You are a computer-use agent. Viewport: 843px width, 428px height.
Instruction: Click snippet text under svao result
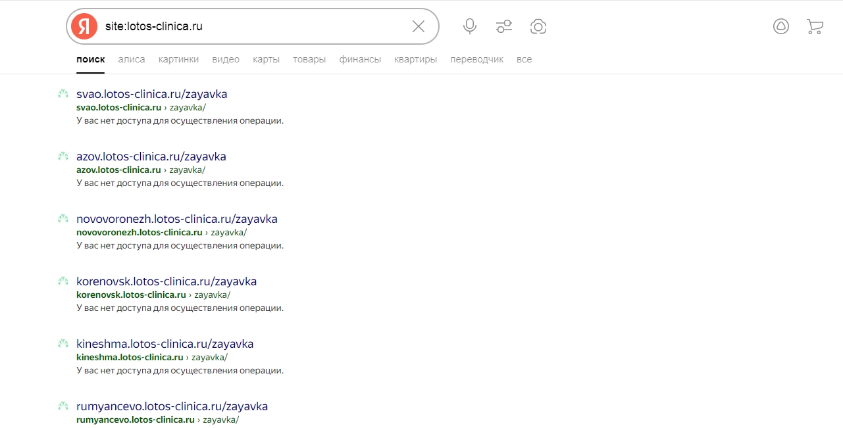[180, 120]
